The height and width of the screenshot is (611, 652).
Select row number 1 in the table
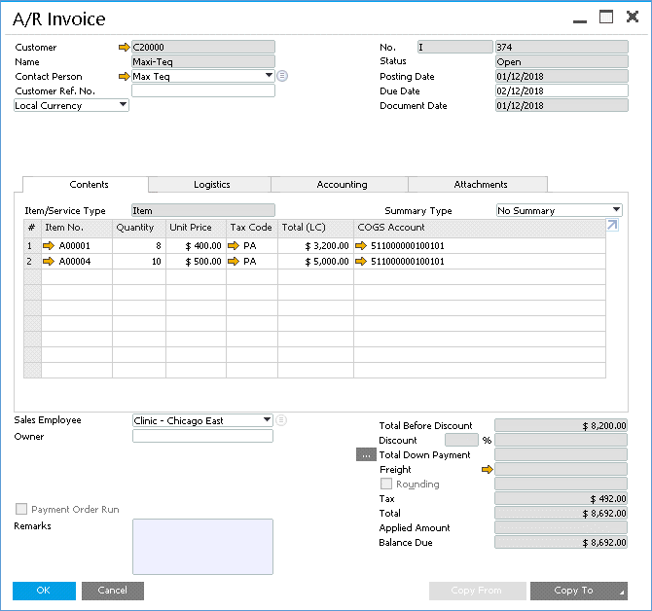32,245
